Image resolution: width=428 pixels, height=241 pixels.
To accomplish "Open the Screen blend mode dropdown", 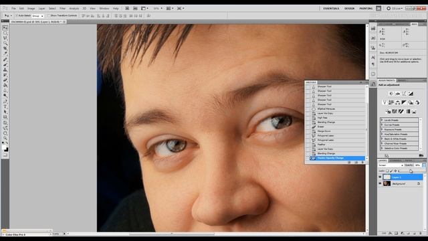I will pos(391,165).
